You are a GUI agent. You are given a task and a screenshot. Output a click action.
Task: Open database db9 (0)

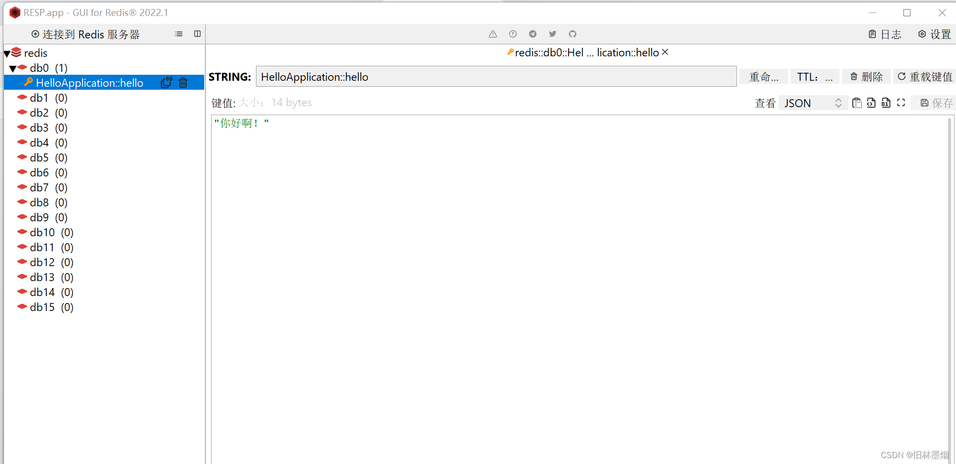click(48, 217)
